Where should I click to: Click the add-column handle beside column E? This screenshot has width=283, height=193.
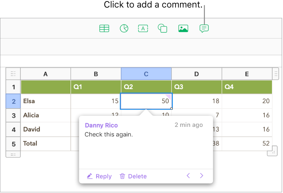pos(276,74)
